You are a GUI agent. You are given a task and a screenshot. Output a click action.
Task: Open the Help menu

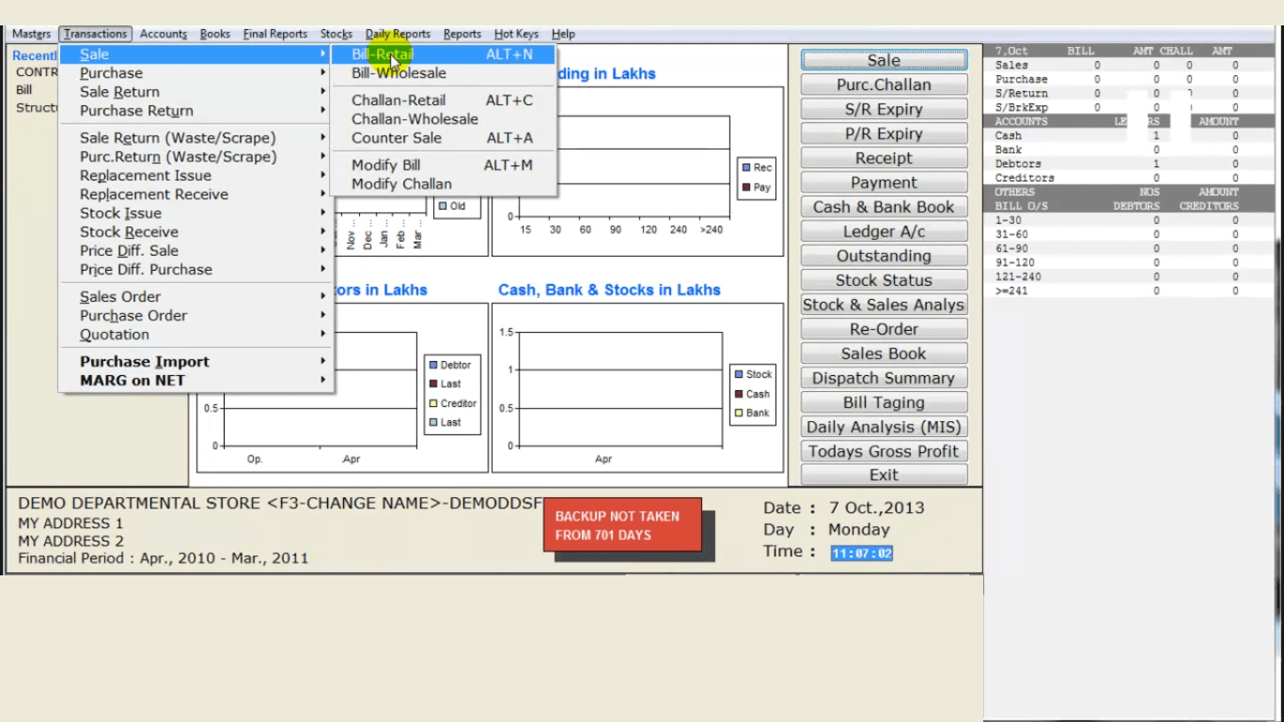563,34
